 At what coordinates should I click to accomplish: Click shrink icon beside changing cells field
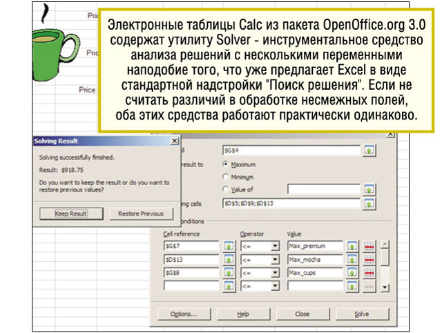click(369, 203)
